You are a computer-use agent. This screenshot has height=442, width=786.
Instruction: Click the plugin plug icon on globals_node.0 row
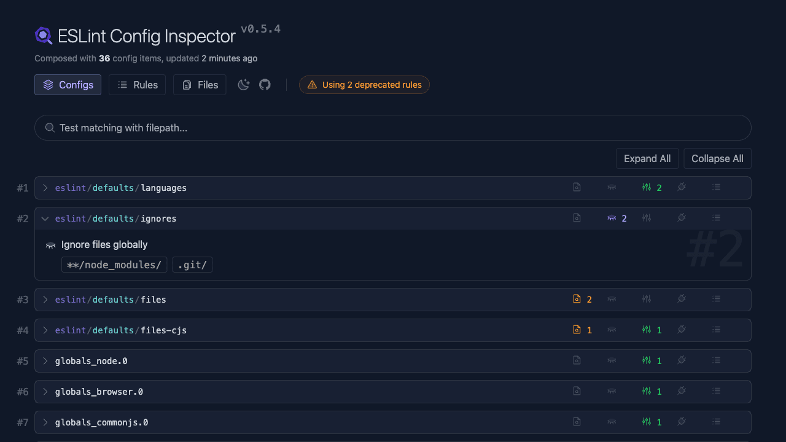tap(682, 360)
